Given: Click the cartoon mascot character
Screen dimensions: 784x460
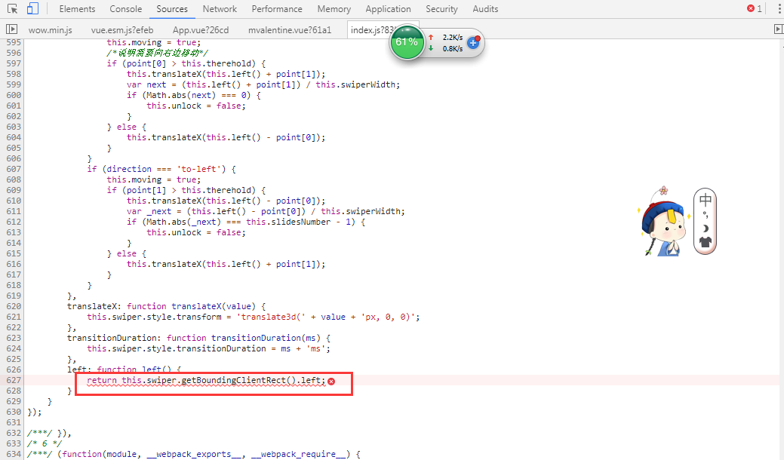Looking at the screenshot, I should [663, 221].
